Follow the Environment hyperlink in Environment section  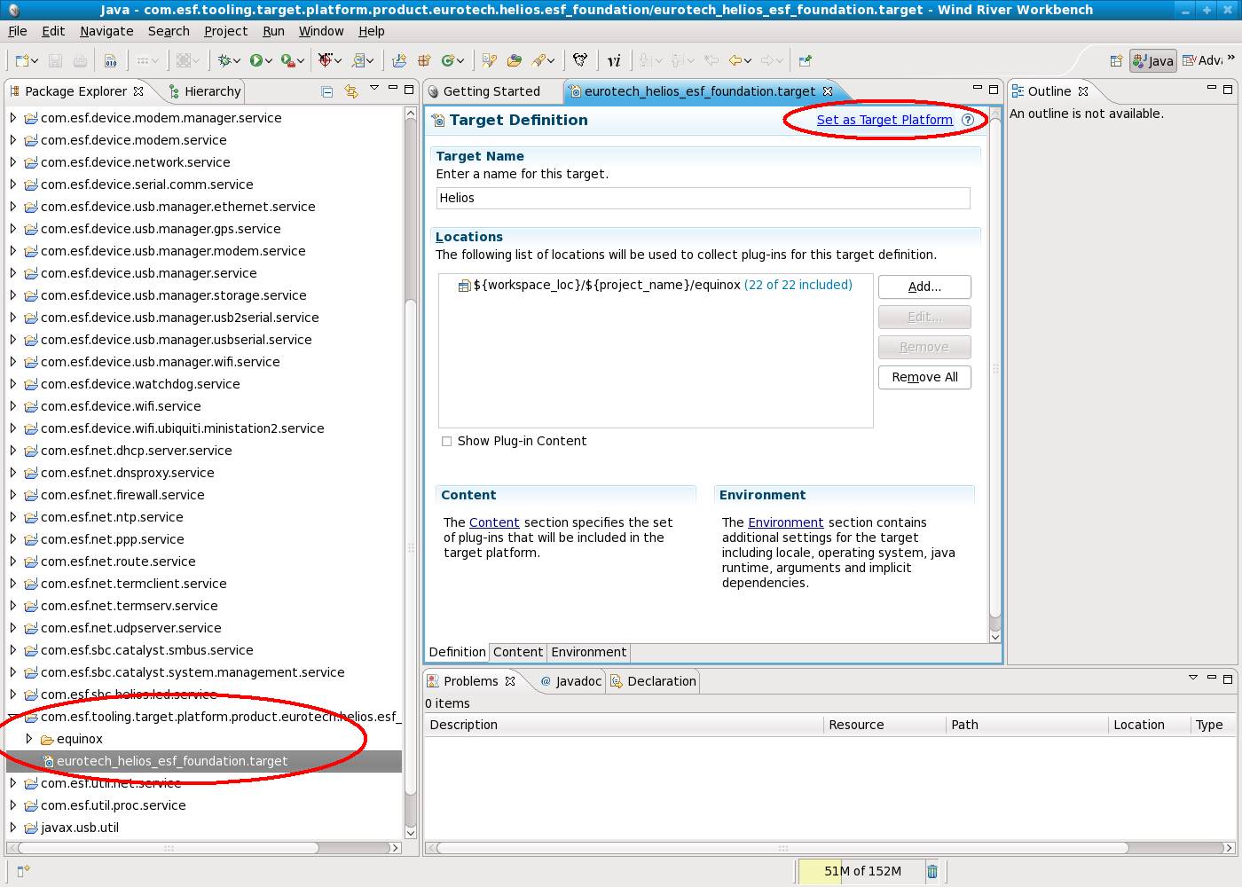(786, 522)
